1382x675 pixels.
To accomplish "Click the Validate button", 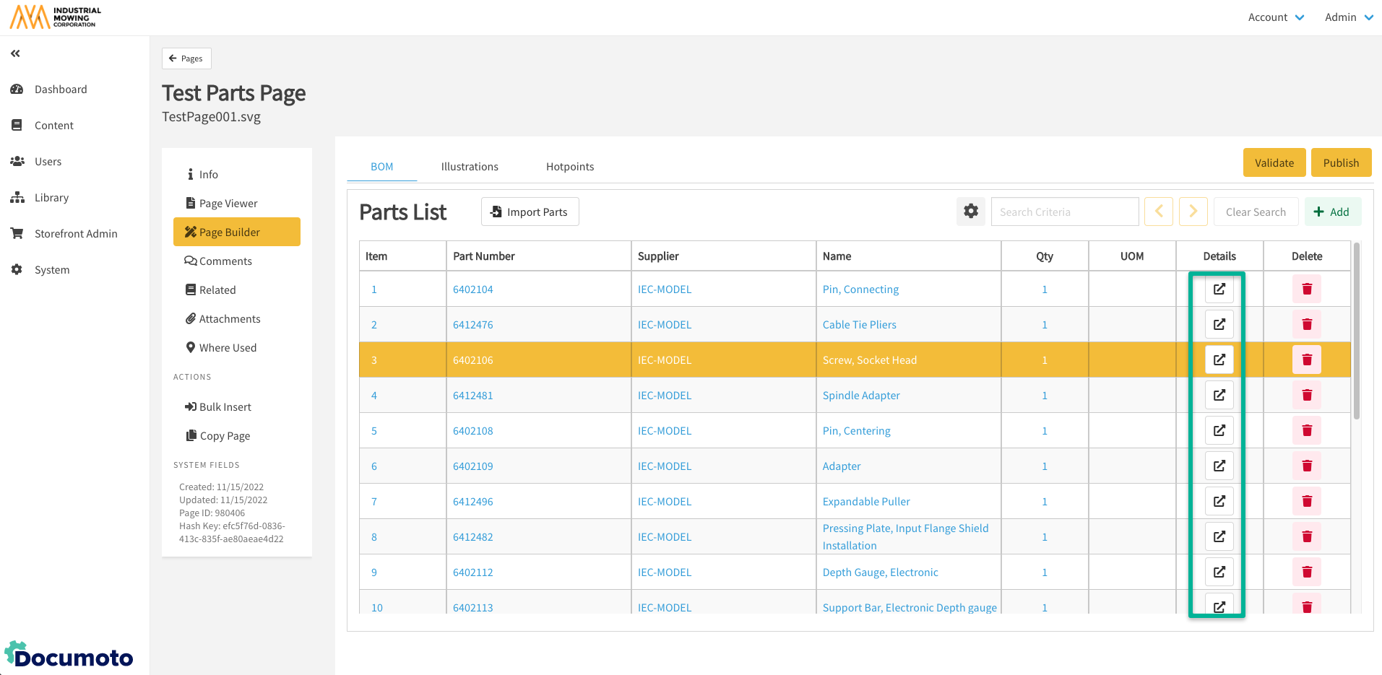I will click(1274, 163).
